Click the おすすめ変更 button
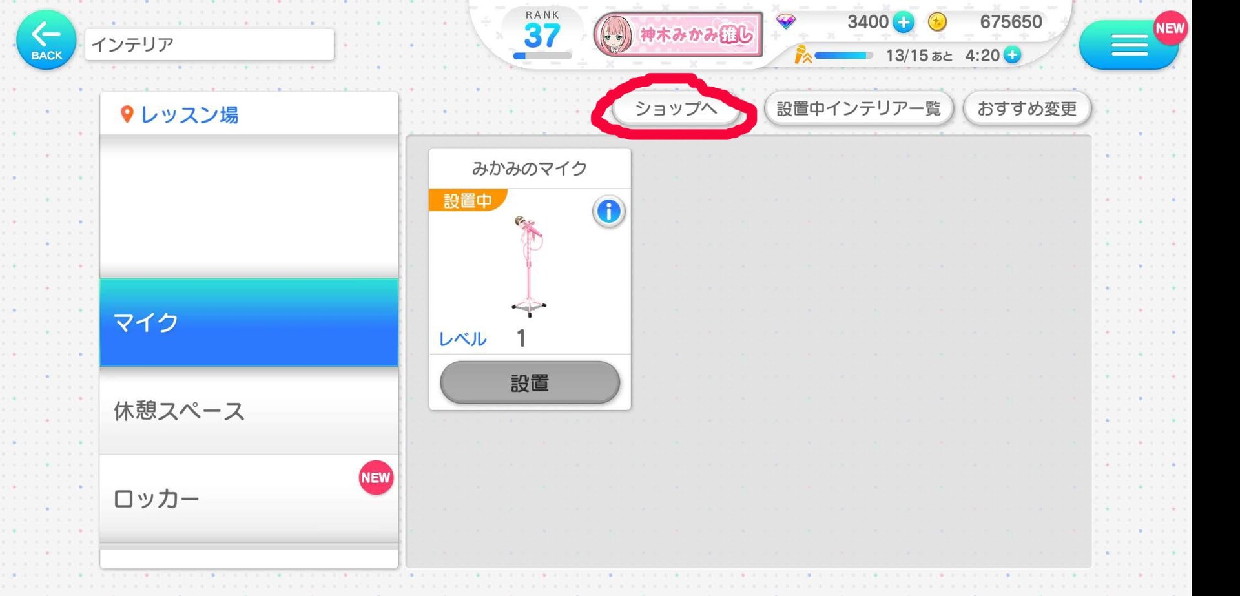Viewport: 1240px width, 596px height. [1027, 108]
